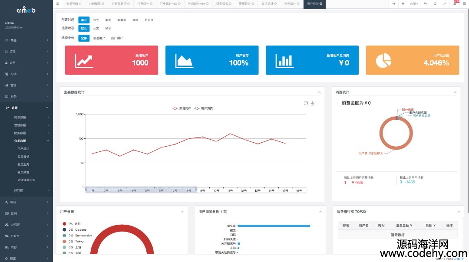Viewport: 469px width, 262px height.
Task: Click the pie icon on 用户活跃度 card
Action: [x=383, y=61]
